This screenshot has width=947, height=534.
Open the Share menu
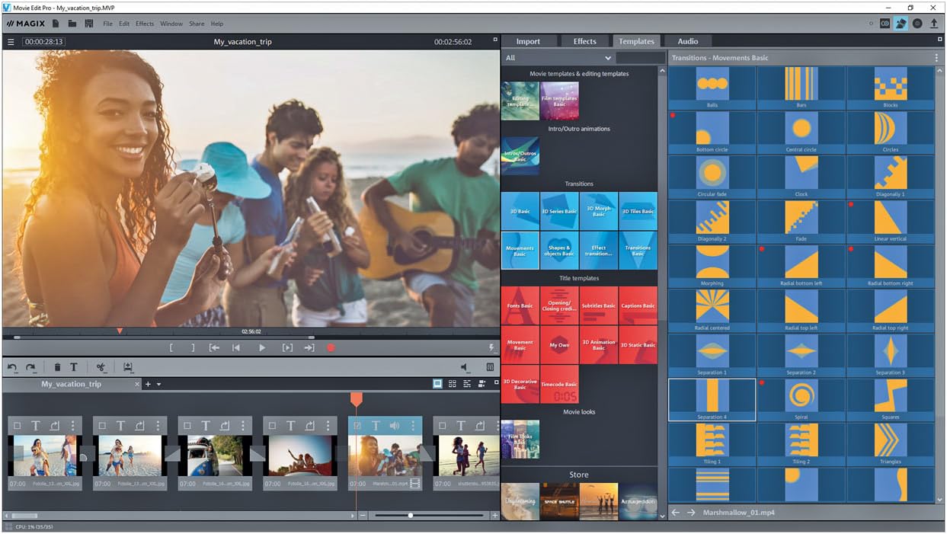[x=197, y=24]
